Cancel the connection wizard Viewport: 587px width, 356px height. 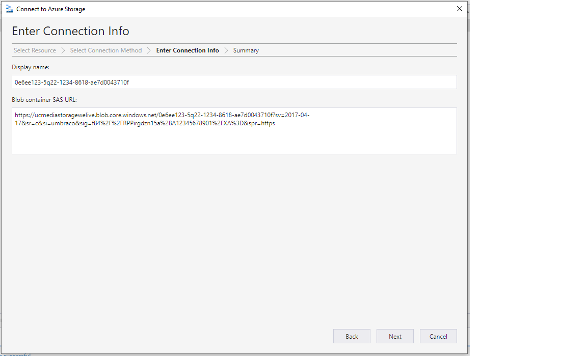[x=438, y=336]
